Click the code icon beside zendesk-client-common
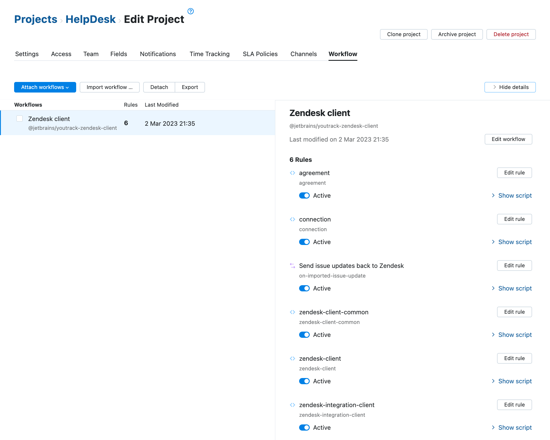 coord(292,312)
